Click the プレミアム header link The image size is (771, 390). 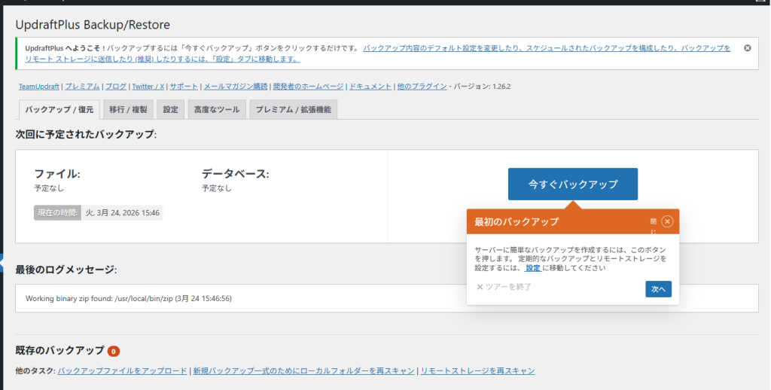(81, 87)
